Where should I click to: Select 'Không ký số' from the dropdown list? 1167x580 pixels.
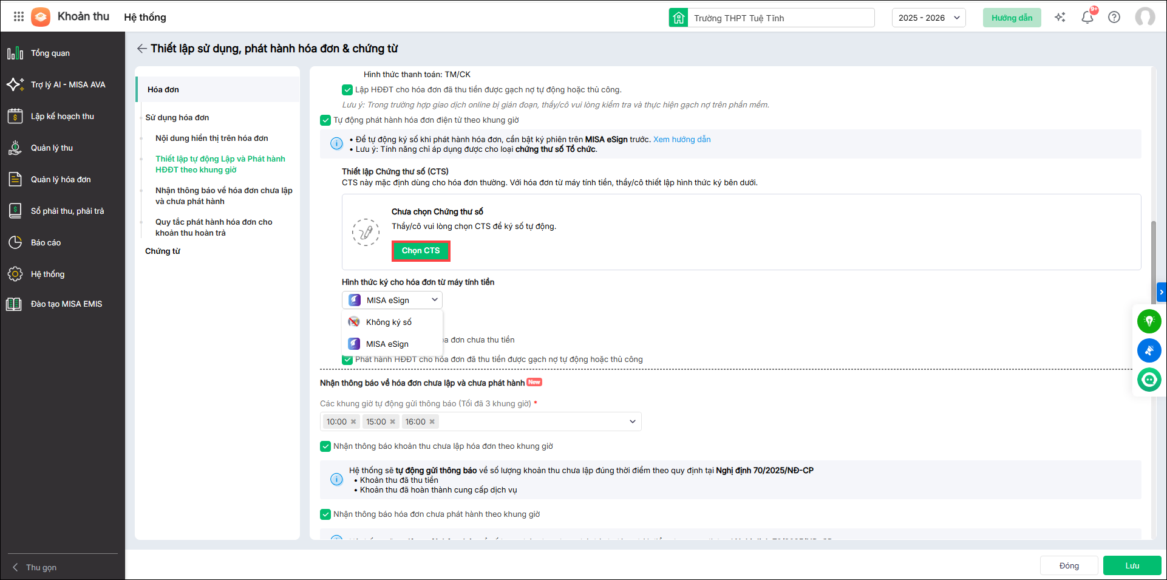(389, 322)
